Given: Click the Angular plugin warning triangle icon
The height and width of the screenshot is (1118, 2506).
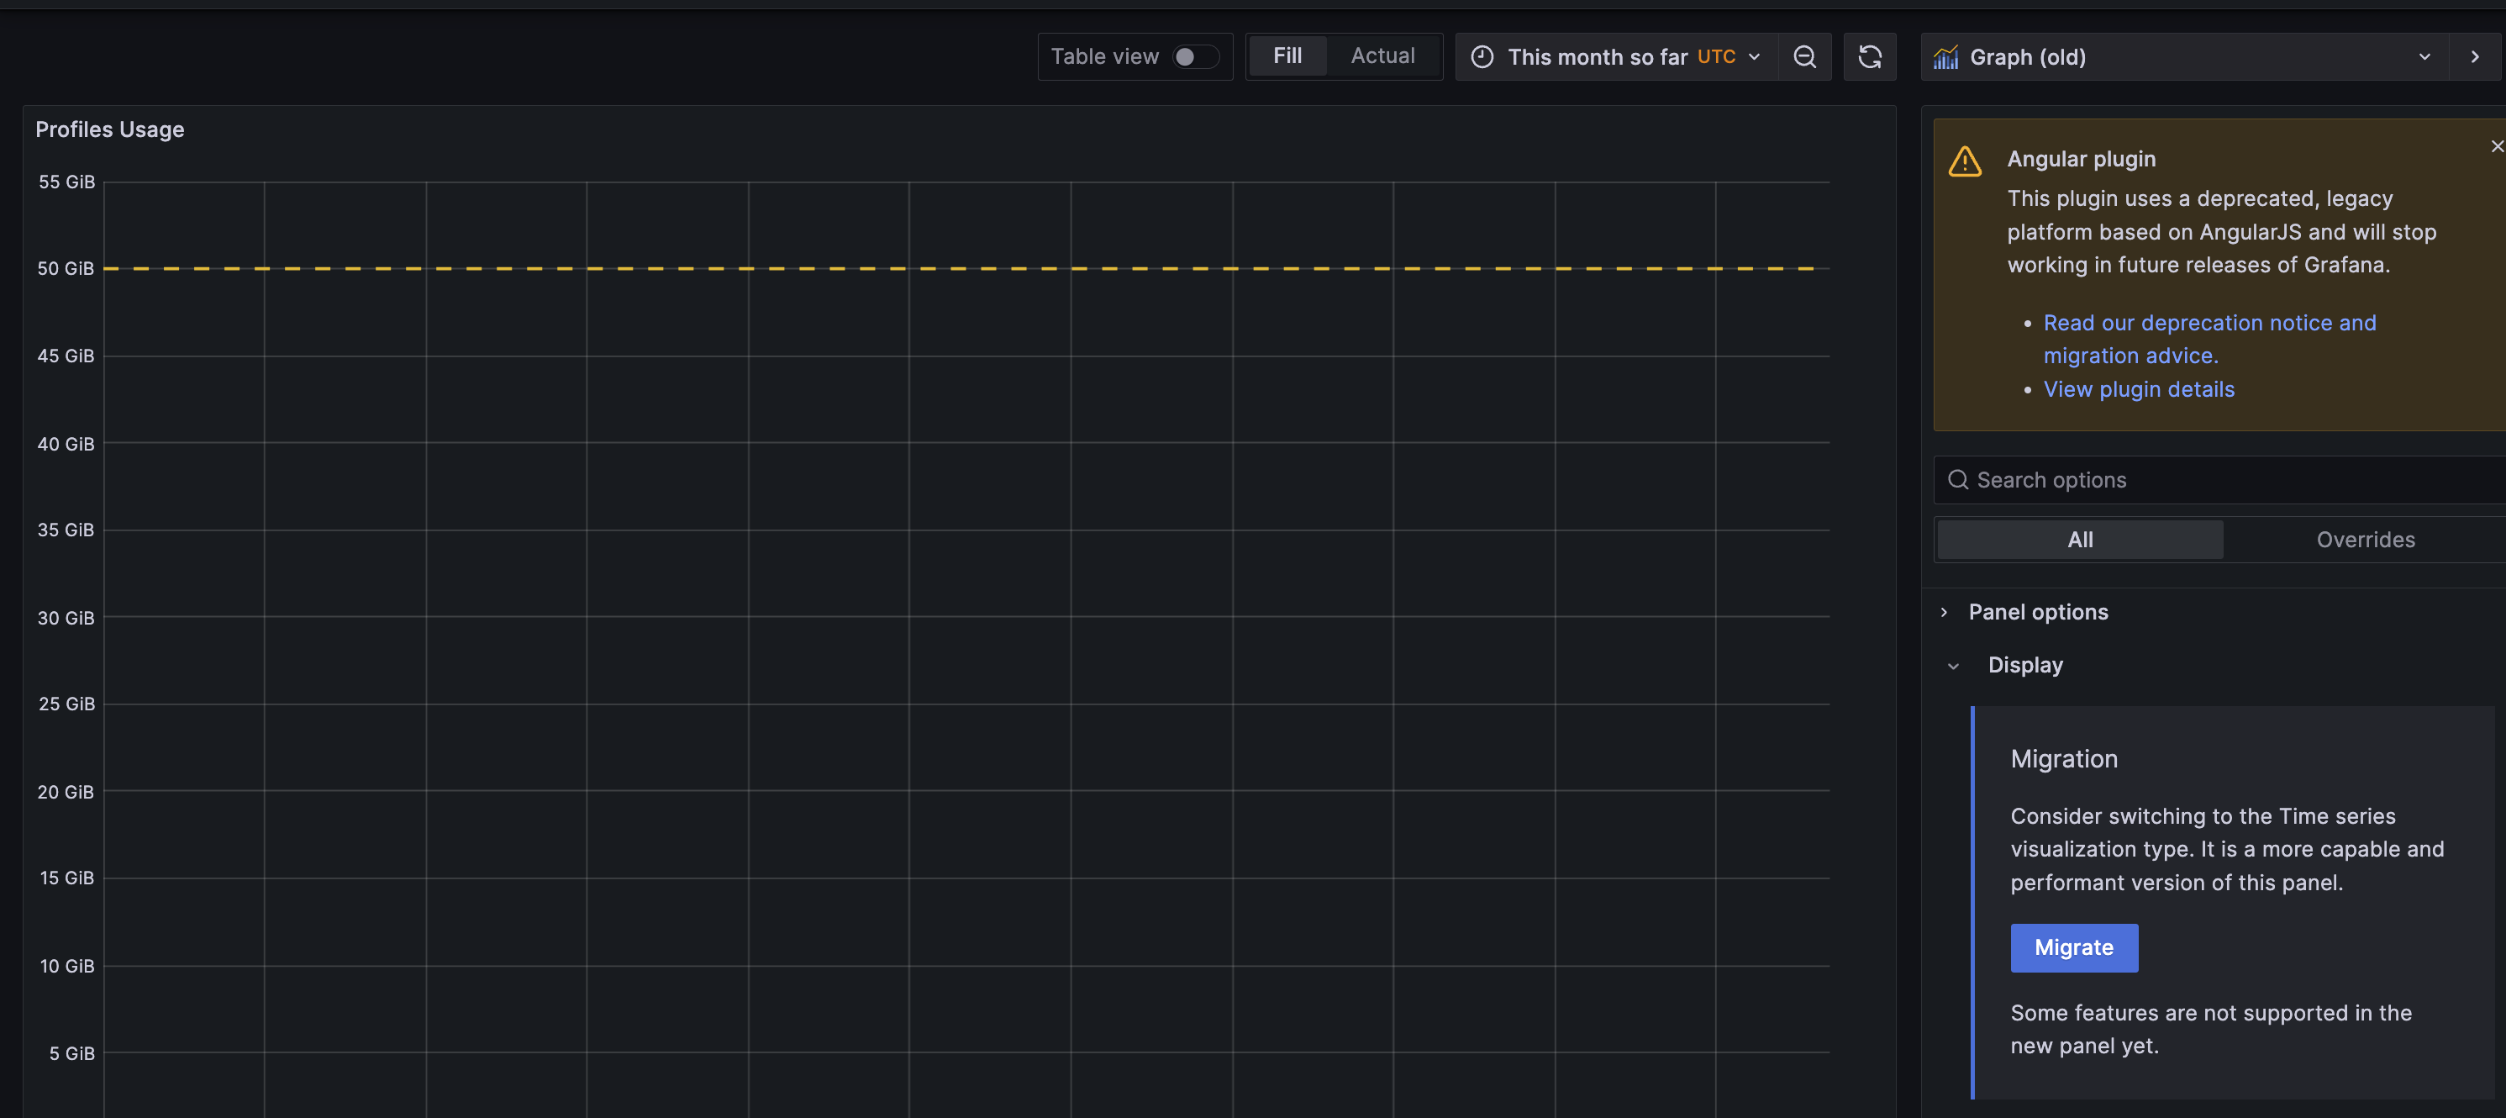Looking at the screenshot, I should [x=1964, y=161].
